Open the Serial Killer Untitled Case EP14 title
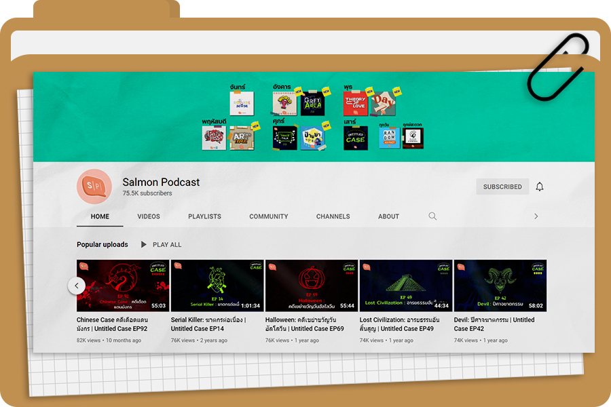Viewport: 611px width, 407px height. [208, 324]
